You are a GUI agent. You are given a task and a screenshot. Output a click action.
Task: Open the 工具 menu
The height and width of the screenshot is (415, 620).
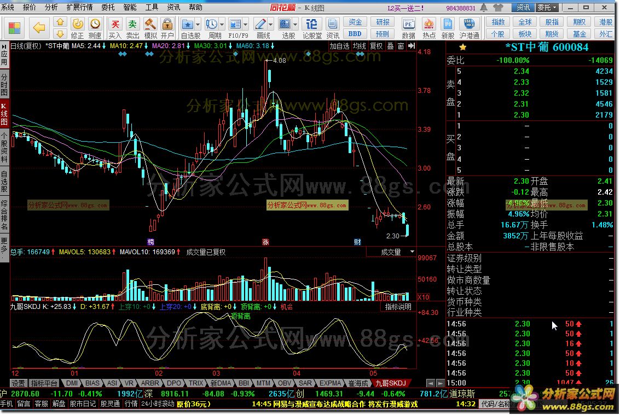pyautogui.click(x=152, y=7)
